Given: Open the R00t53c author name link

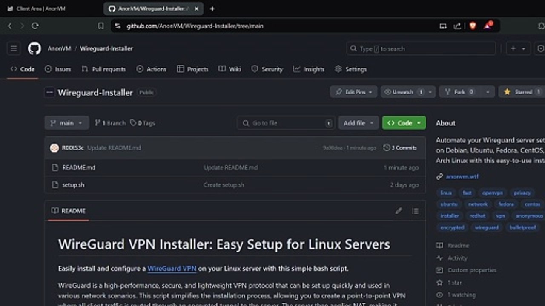Looking at the screenshot, I should (x=73, y=148).
